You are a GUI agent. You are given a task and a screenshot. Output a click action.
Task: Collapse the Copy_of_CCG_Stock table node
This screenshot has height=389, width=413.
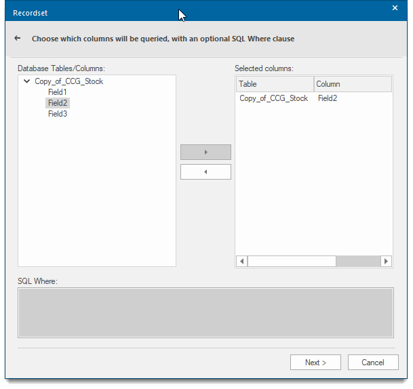pos(26,81)
